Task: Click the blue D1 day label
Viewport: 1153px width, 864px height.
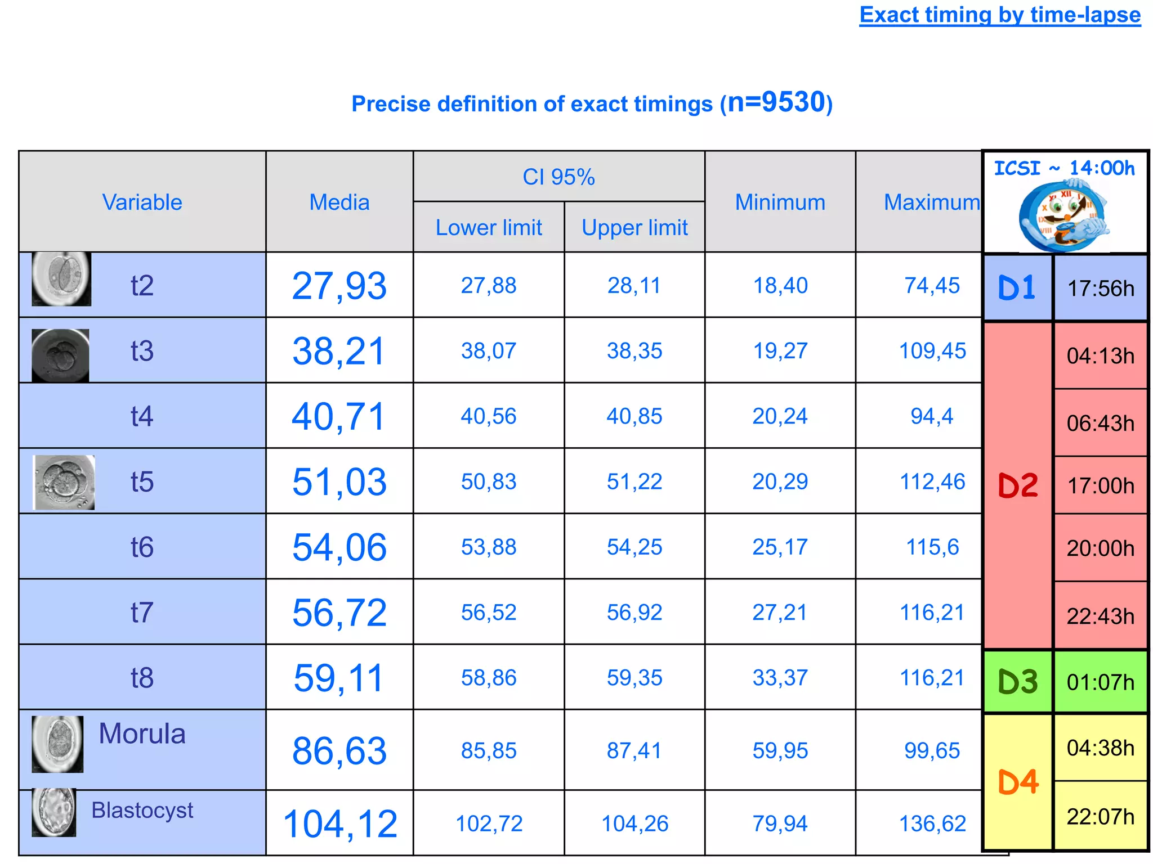Action: point(1017,288)
